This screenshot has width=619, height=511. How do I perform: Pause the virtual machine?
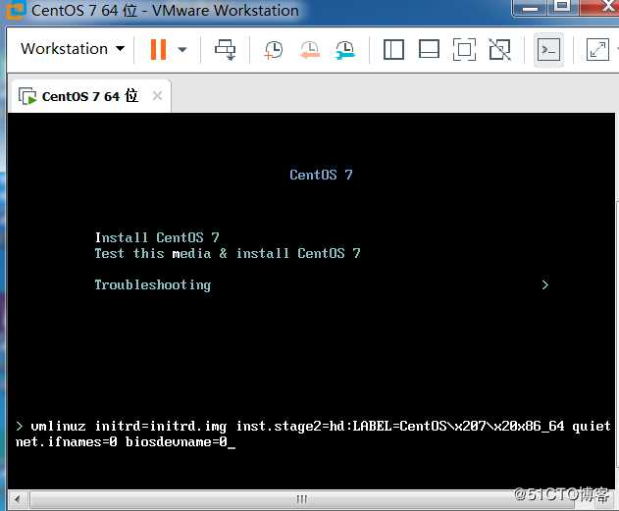(158, 49)
